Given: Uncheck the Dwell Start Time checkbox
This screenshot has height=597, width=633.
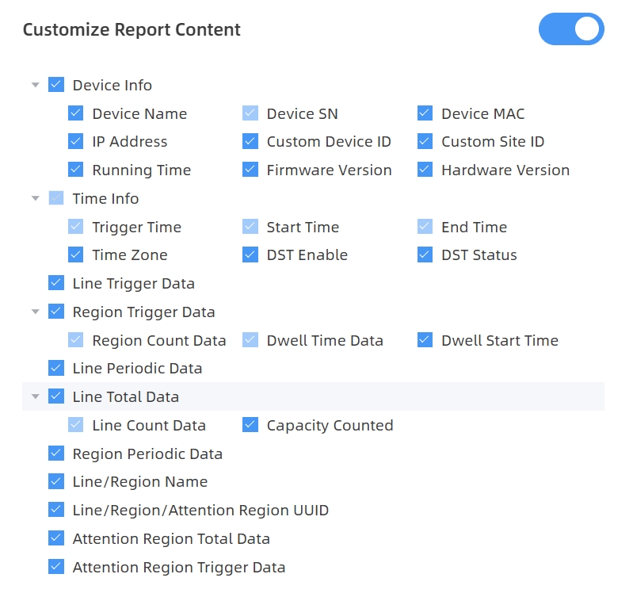Looking at the screenshot, I should (x=425, y=340).
